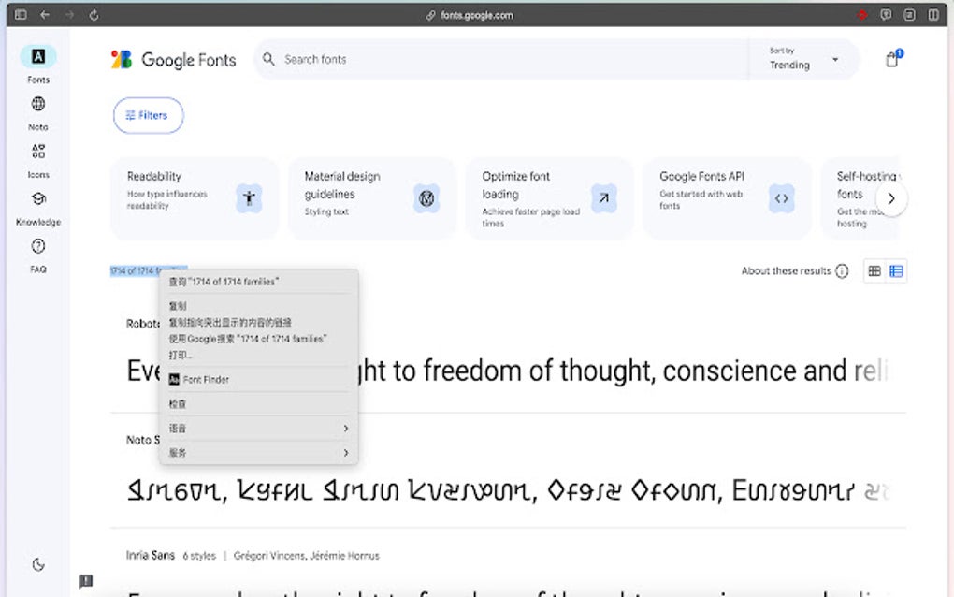Open the shopping bag with selected families
954x597 pixels.
pos(891,58)
